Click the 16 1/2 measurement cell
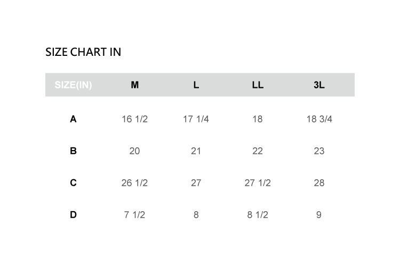This screenshot has width=400, height=266. coord(134,119)
